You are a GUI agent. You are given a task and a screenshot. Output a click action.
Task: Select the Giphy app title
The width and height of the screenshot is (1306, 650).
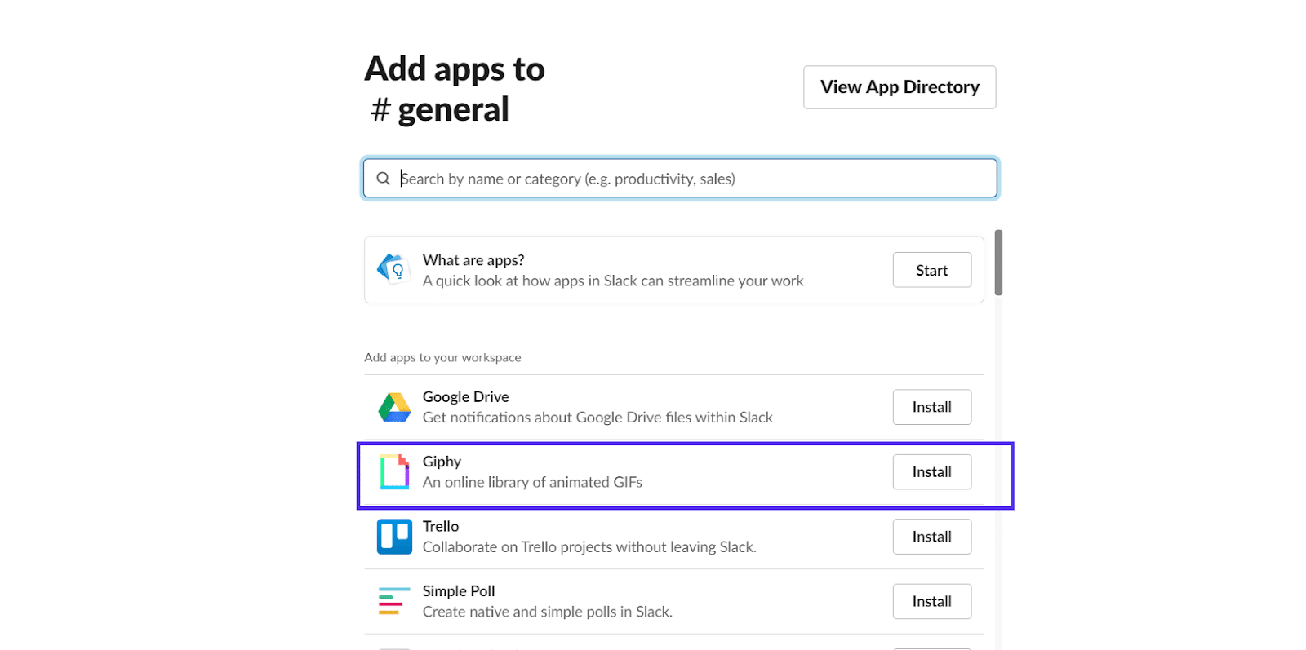442,462
